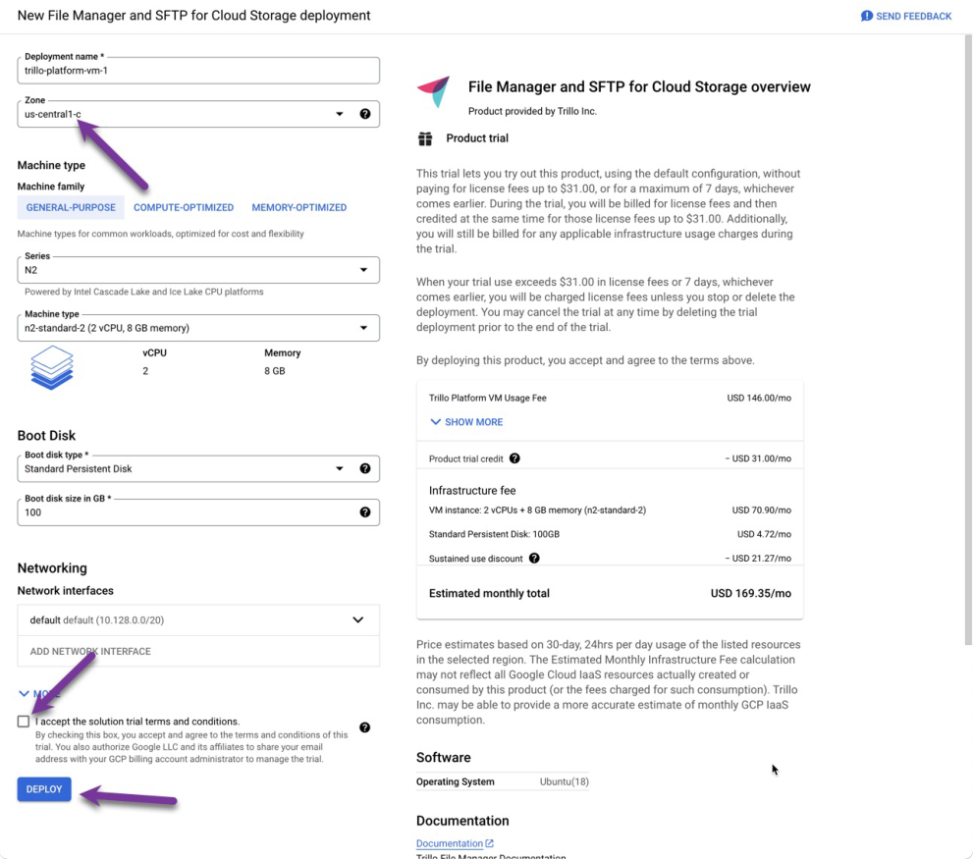
Task: Expand the default network interface row
Action: [x=198, y=619]
